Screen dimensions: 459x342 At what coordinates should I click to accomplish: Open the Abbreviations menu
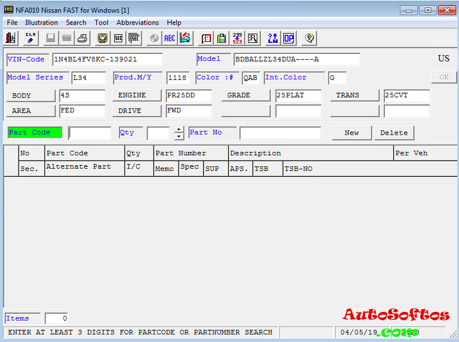coord(137,23)
